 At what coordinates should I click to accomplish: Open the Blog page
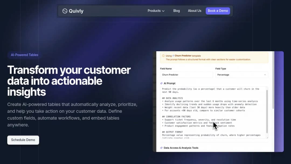[176, 11]
